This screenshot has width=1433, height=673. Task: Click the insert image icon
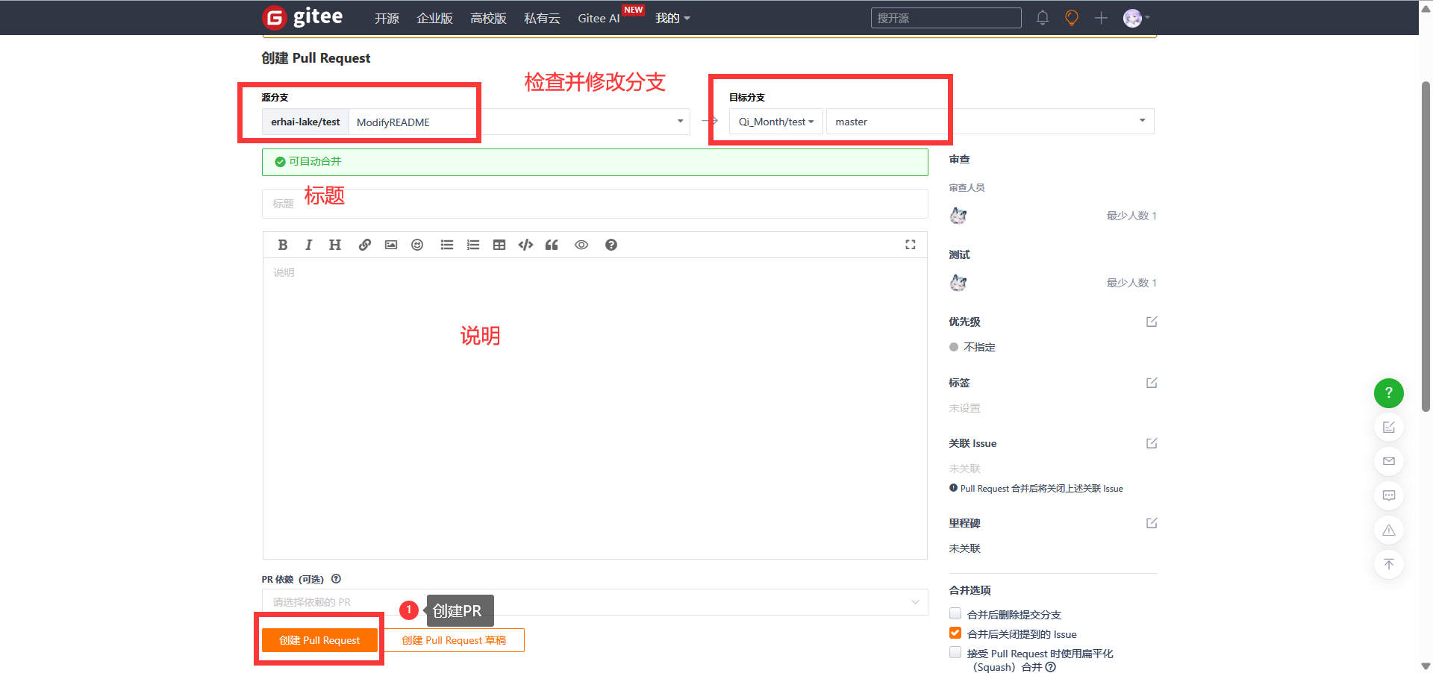point(391,245)
